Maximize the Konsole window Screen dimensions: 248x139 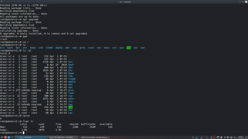pyautogui.click(x=243, y=2)
